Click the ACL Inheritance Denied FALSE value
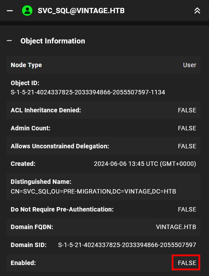This screenshot has height=276, width=209. 187,110
